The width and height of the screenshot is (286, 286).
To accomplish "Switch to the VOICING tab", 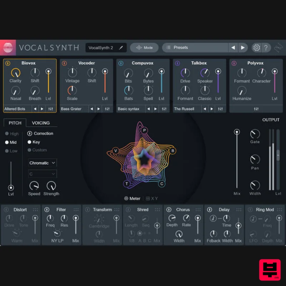I will pyautogui.click(x=41, y=123).
